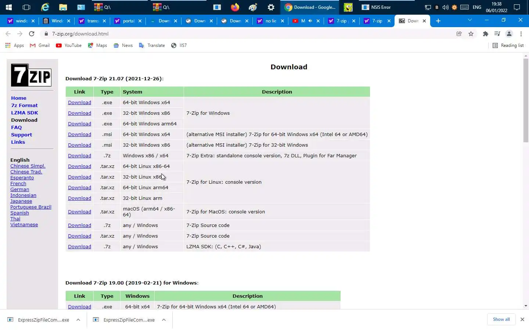
Task: Expand options for first ExpressZipFileCom download
Action: 78,320
